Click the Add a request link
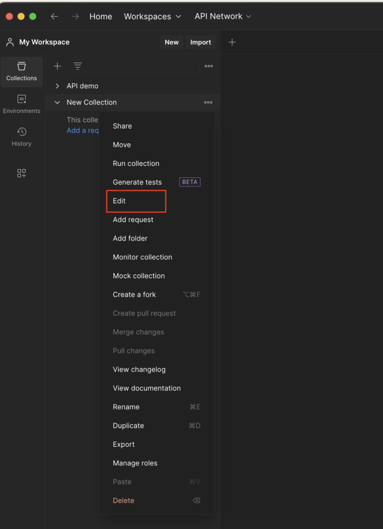Image resolution: width=383 pixels, height=529 pixels. 83,131
